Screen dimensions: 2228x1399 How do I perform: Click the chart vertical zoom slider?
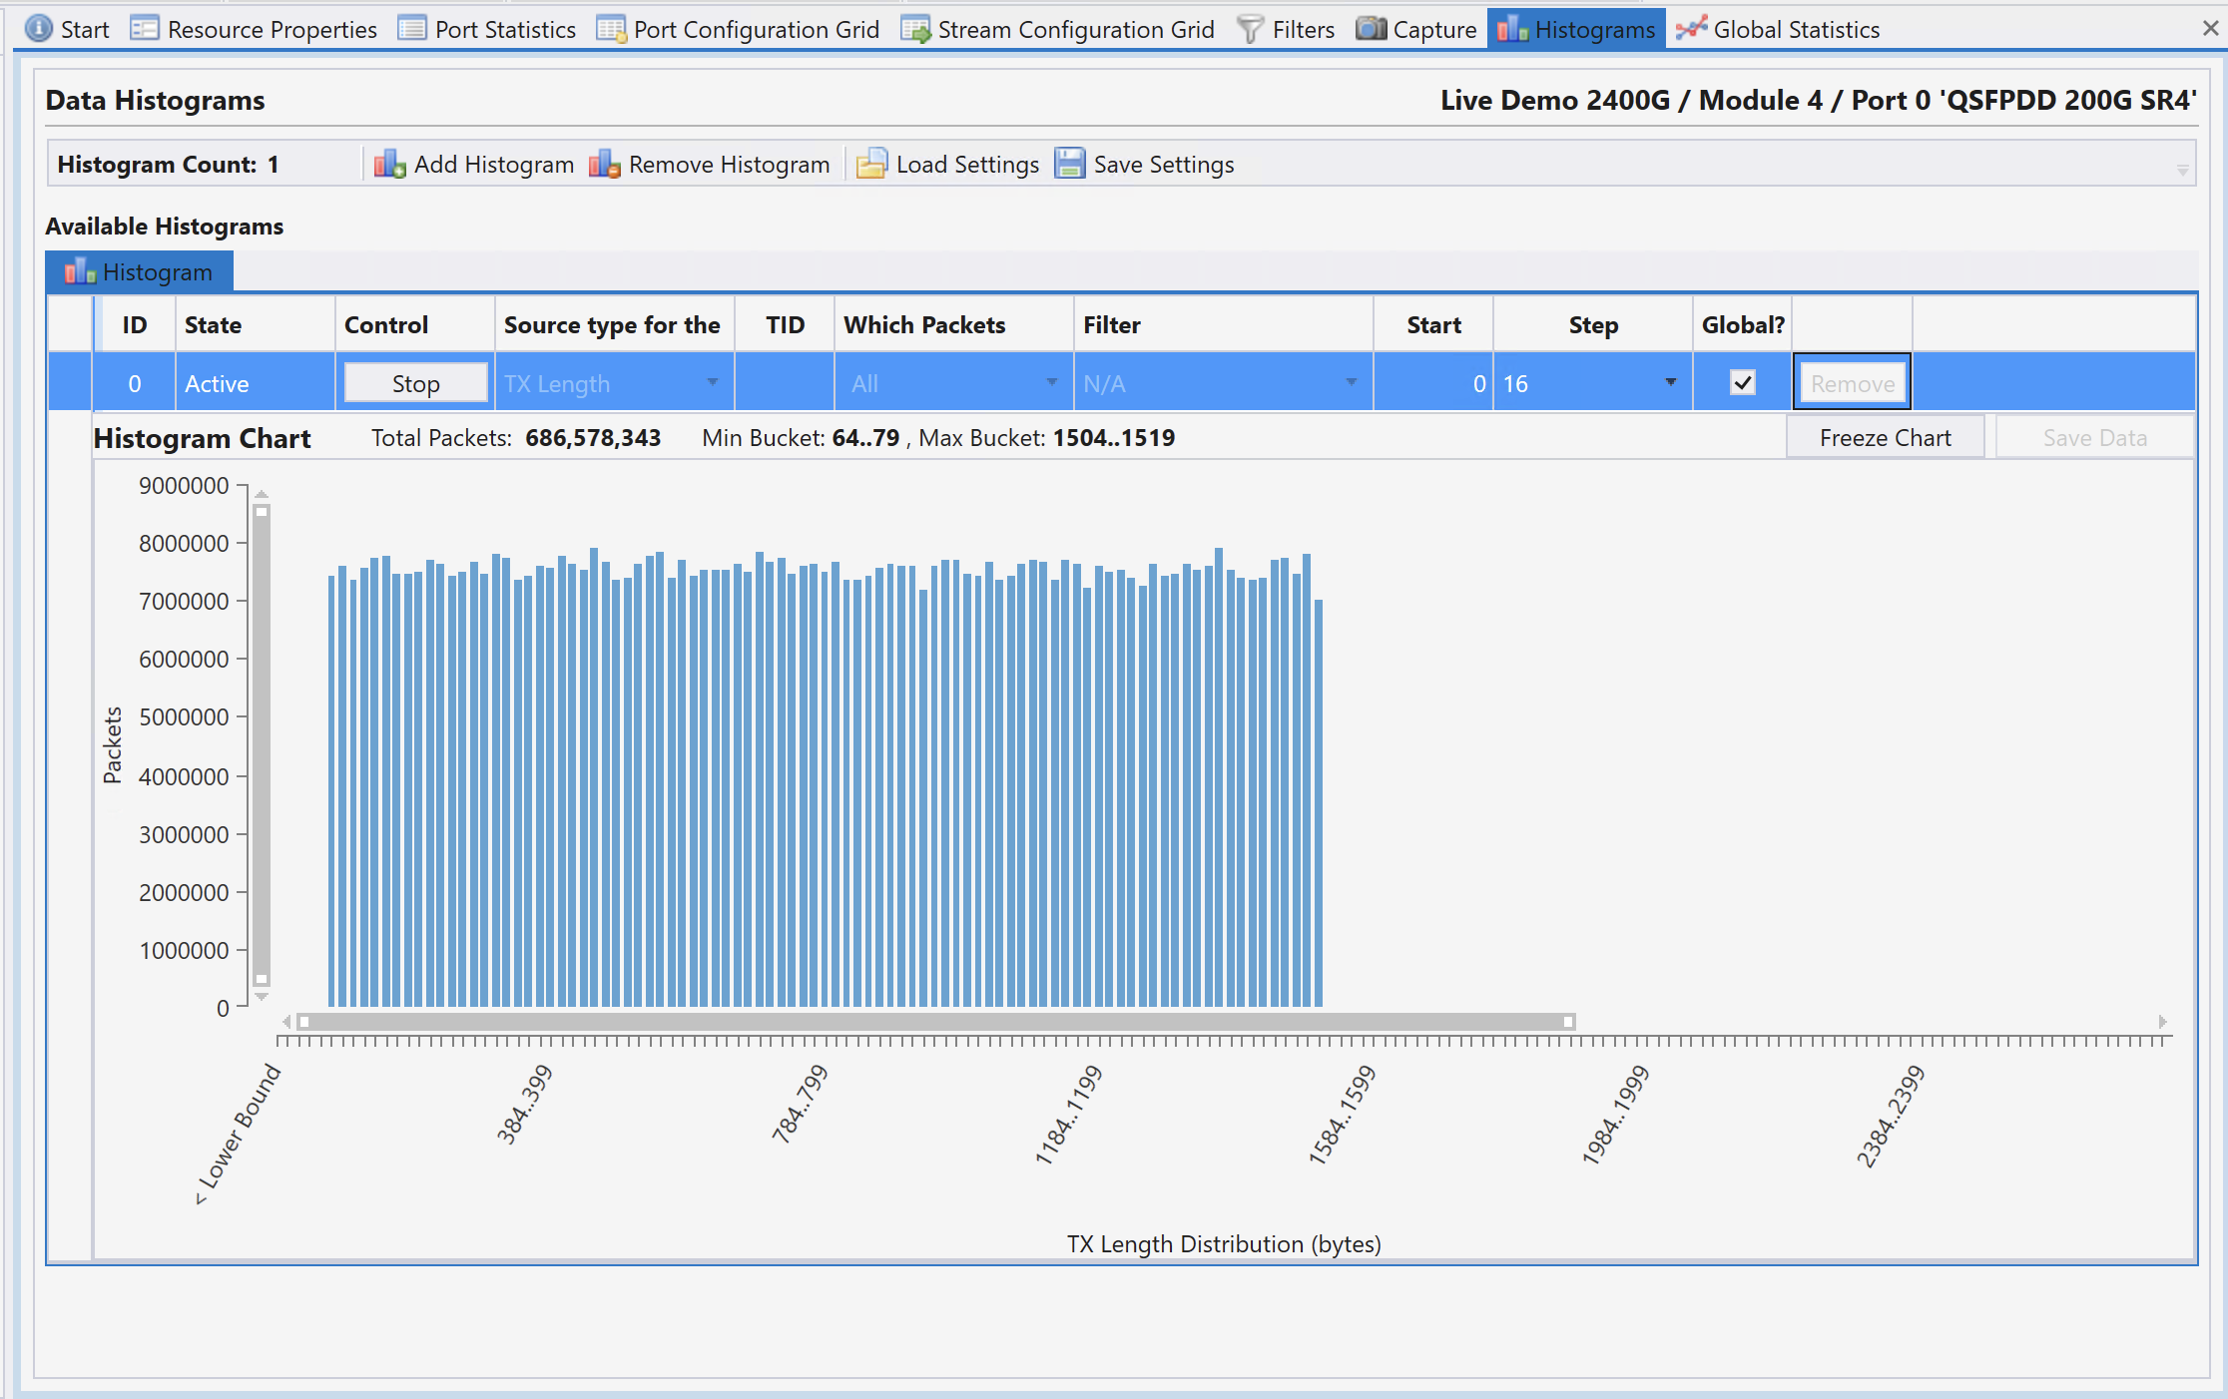(262, 745)
